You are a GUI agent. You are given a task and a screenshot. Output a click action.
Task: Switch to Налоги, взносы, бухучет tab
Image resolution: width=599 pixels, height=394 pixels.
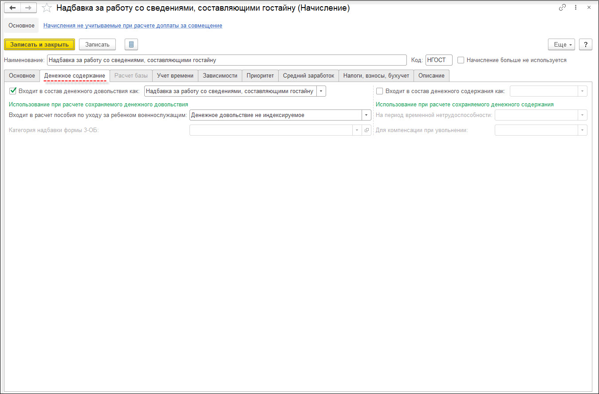point(376,76)
